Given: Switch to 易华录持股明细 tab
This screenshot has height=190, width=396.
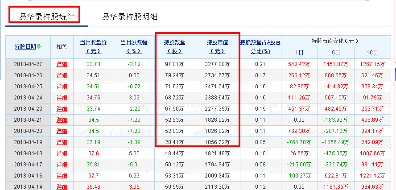Looking at the screenshot, I should pos(130,17).
